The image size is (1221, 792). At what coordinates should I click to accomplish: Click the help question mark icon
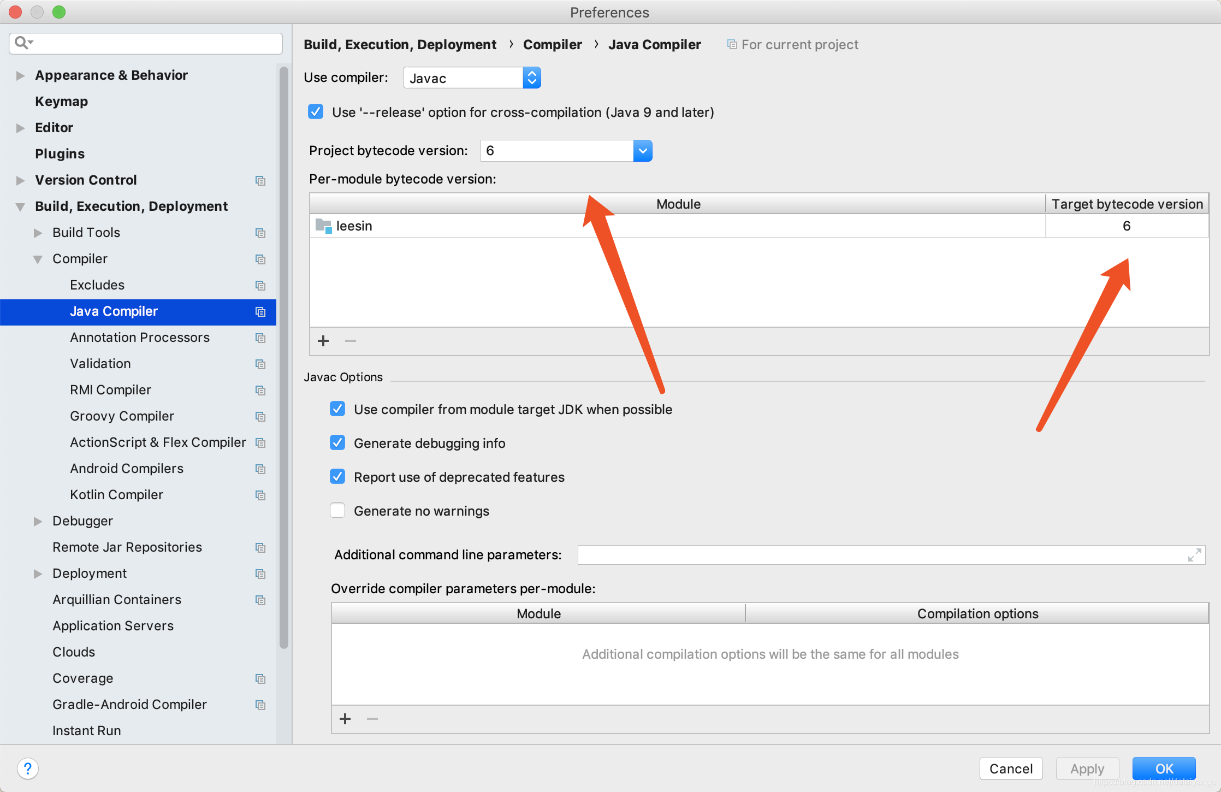pyautogui.click(x=27, y=769)
